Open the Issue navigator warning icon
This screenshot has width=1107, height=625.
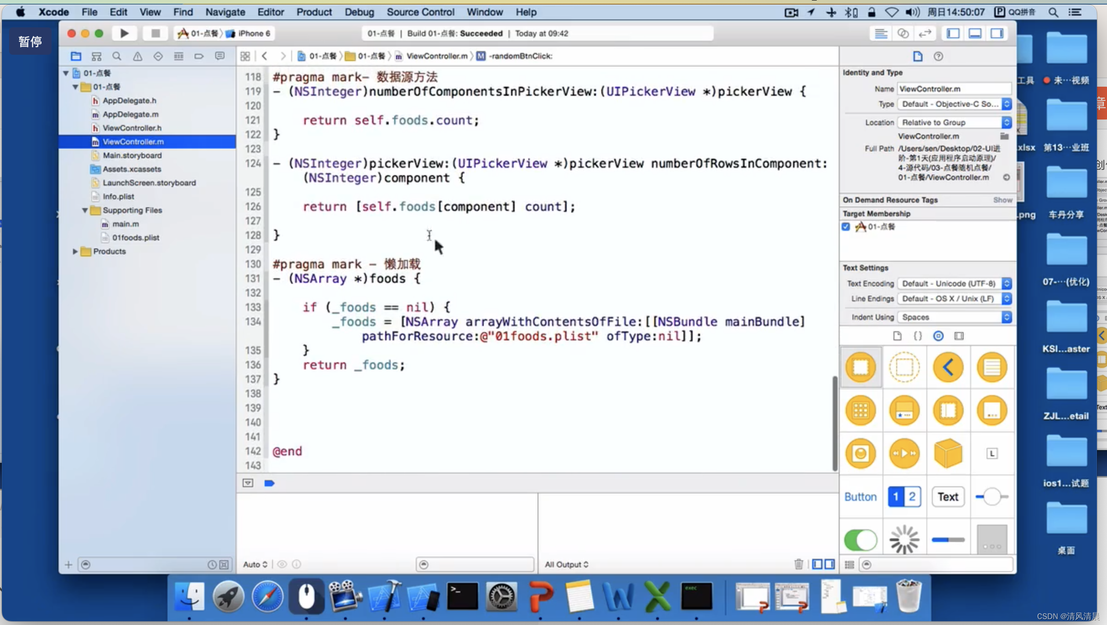coord(137,56)
